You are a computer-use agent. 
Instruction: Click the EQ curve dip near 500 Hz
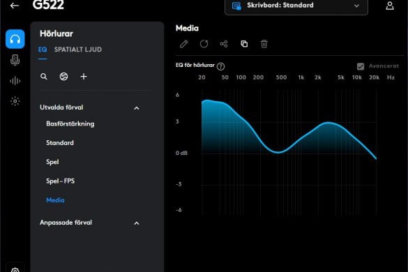(278, 152)
